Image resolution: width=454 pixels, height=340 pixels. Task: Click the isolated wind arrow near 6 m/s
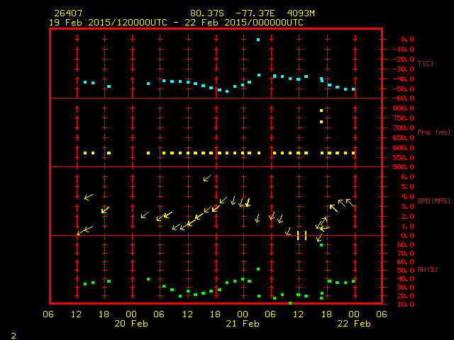coord(207,178)
